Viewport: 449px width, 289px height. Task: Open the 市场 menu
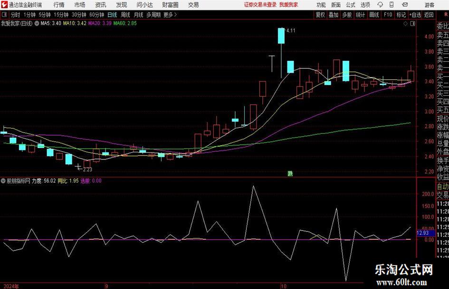click(x=80, y=5)
